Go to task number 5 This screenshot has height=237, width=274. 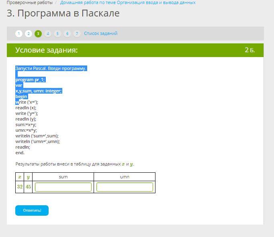pyautogui.click(x=57, y=34)
